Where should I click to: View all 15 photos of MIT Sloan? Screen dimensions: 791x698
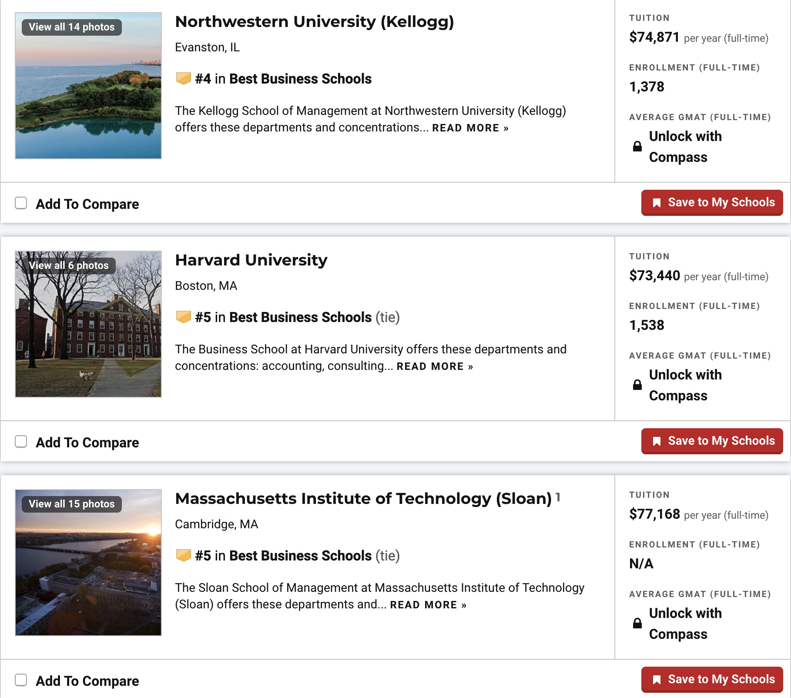(72, 504)
